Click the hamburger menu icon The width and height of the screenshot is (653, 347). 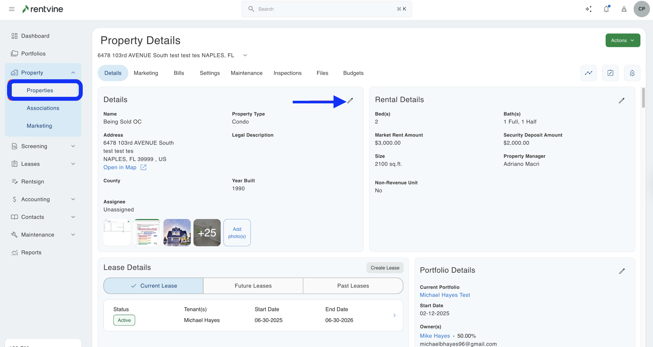[x=12, y=9]
